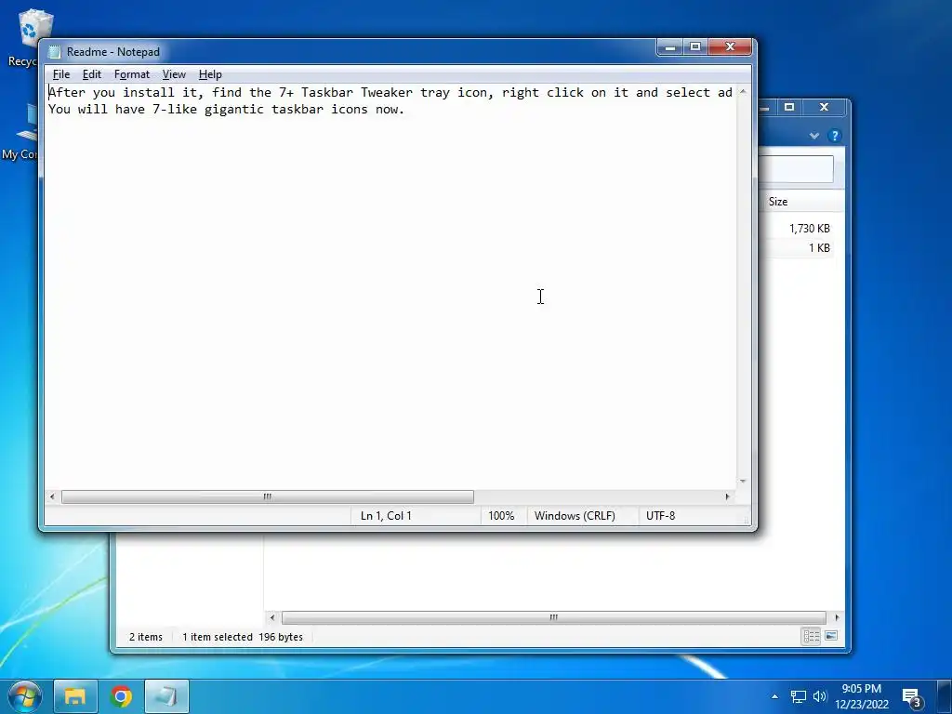Select the 1 KB file size cell

pos(819,247)
